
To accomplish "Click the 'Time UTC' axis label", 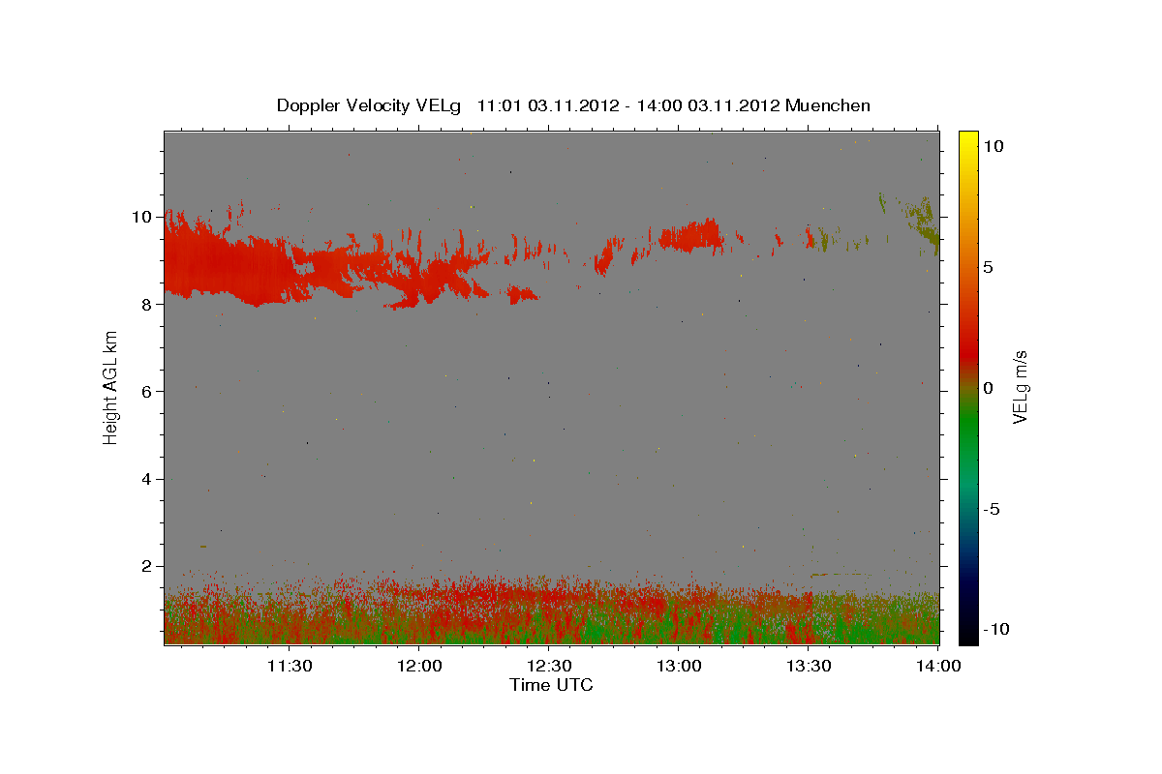I will [x=551, y=685].
